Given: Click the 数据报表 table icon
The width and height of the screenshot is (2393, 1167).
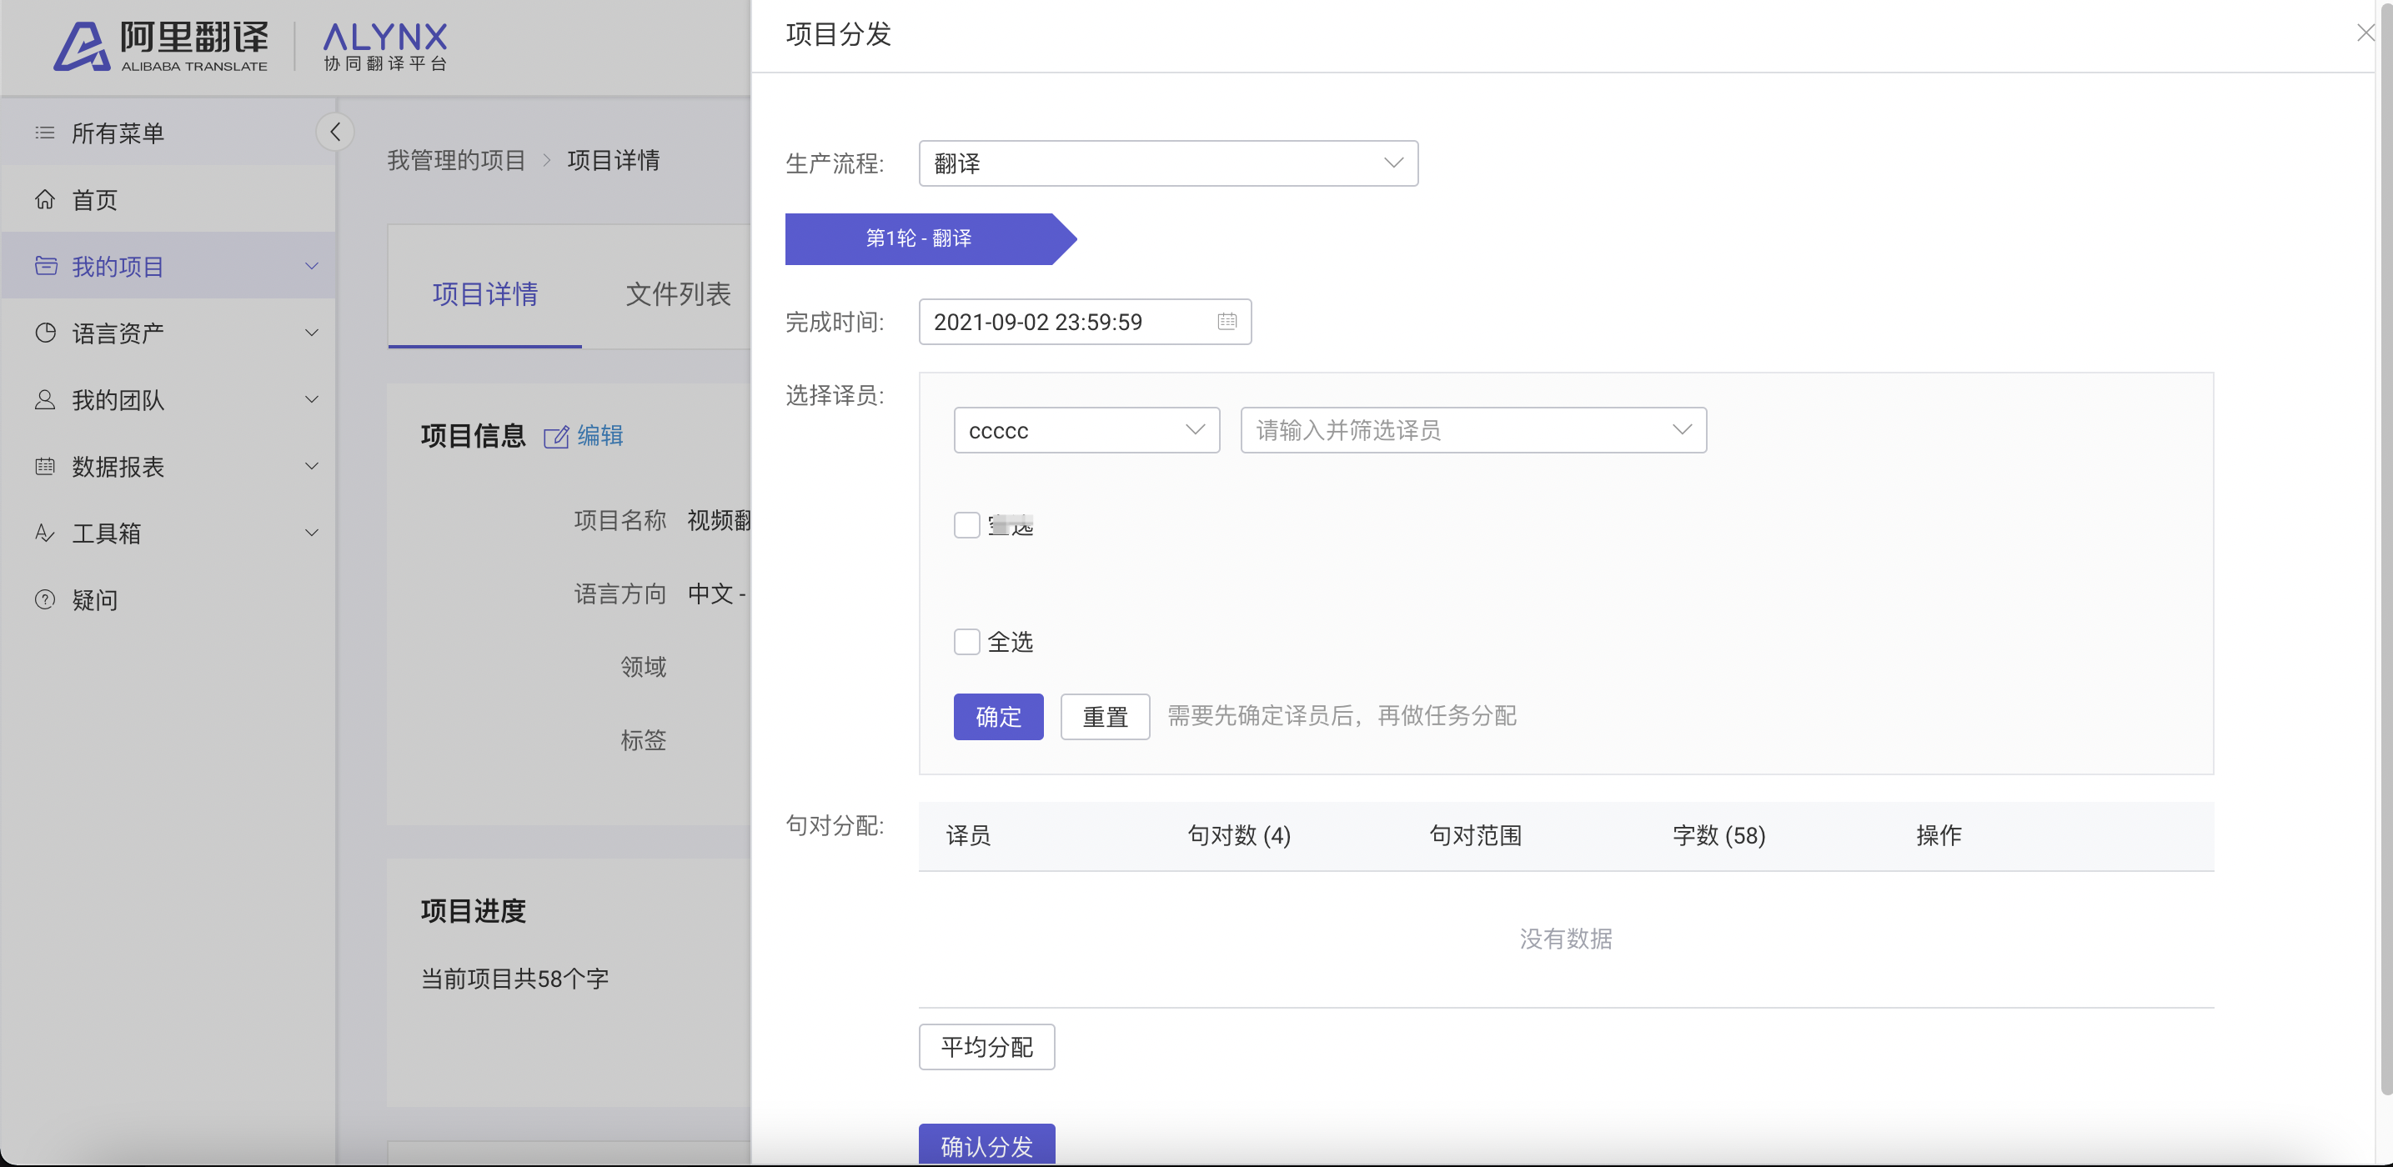Looking at the screenshot, I should tap(44, 466).
